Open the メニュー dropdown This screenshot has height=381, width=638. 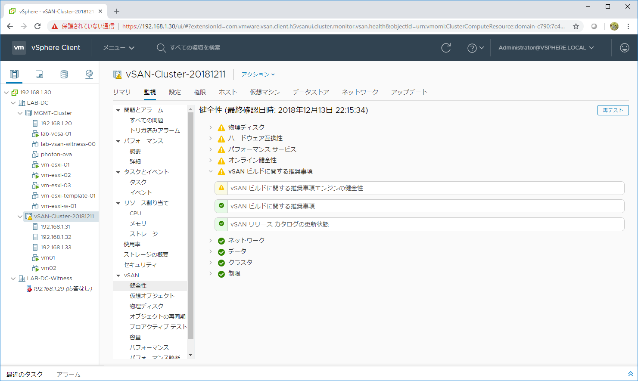119,48
